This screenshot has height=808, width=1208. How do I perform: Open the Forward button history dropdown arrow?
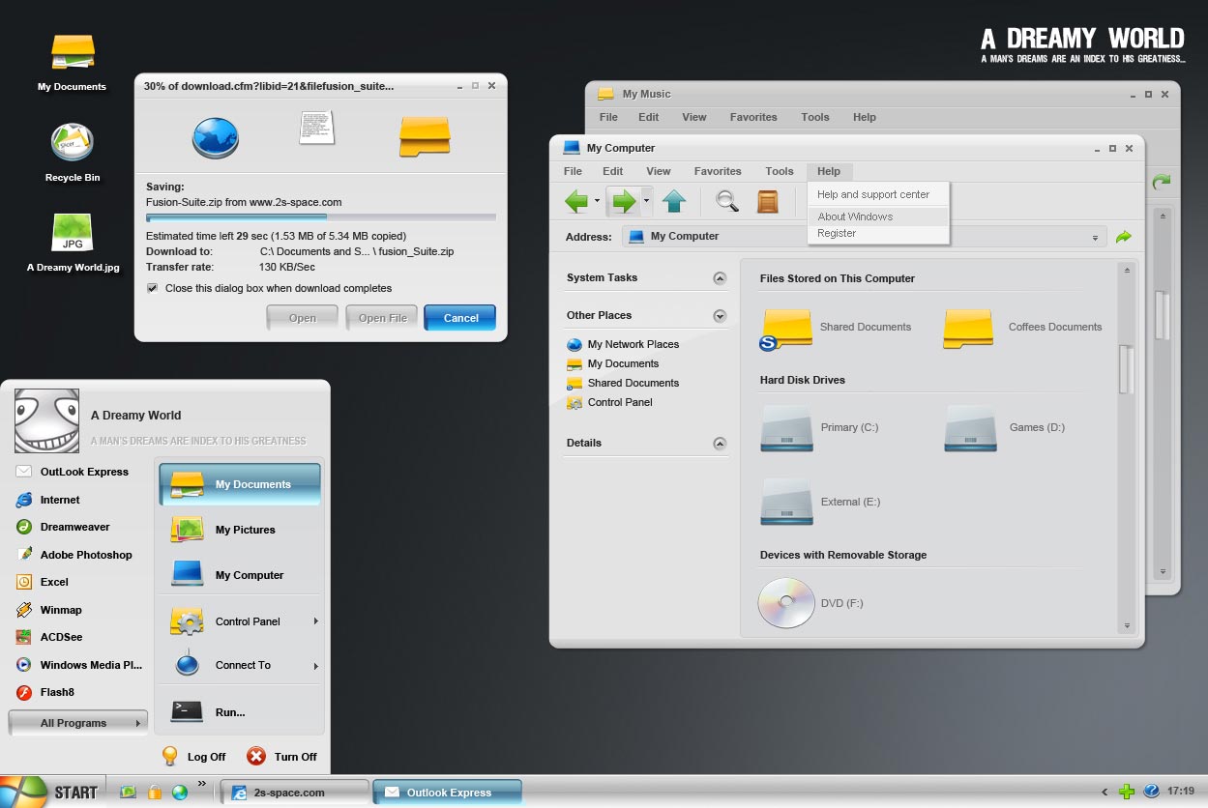click(646, 201)
